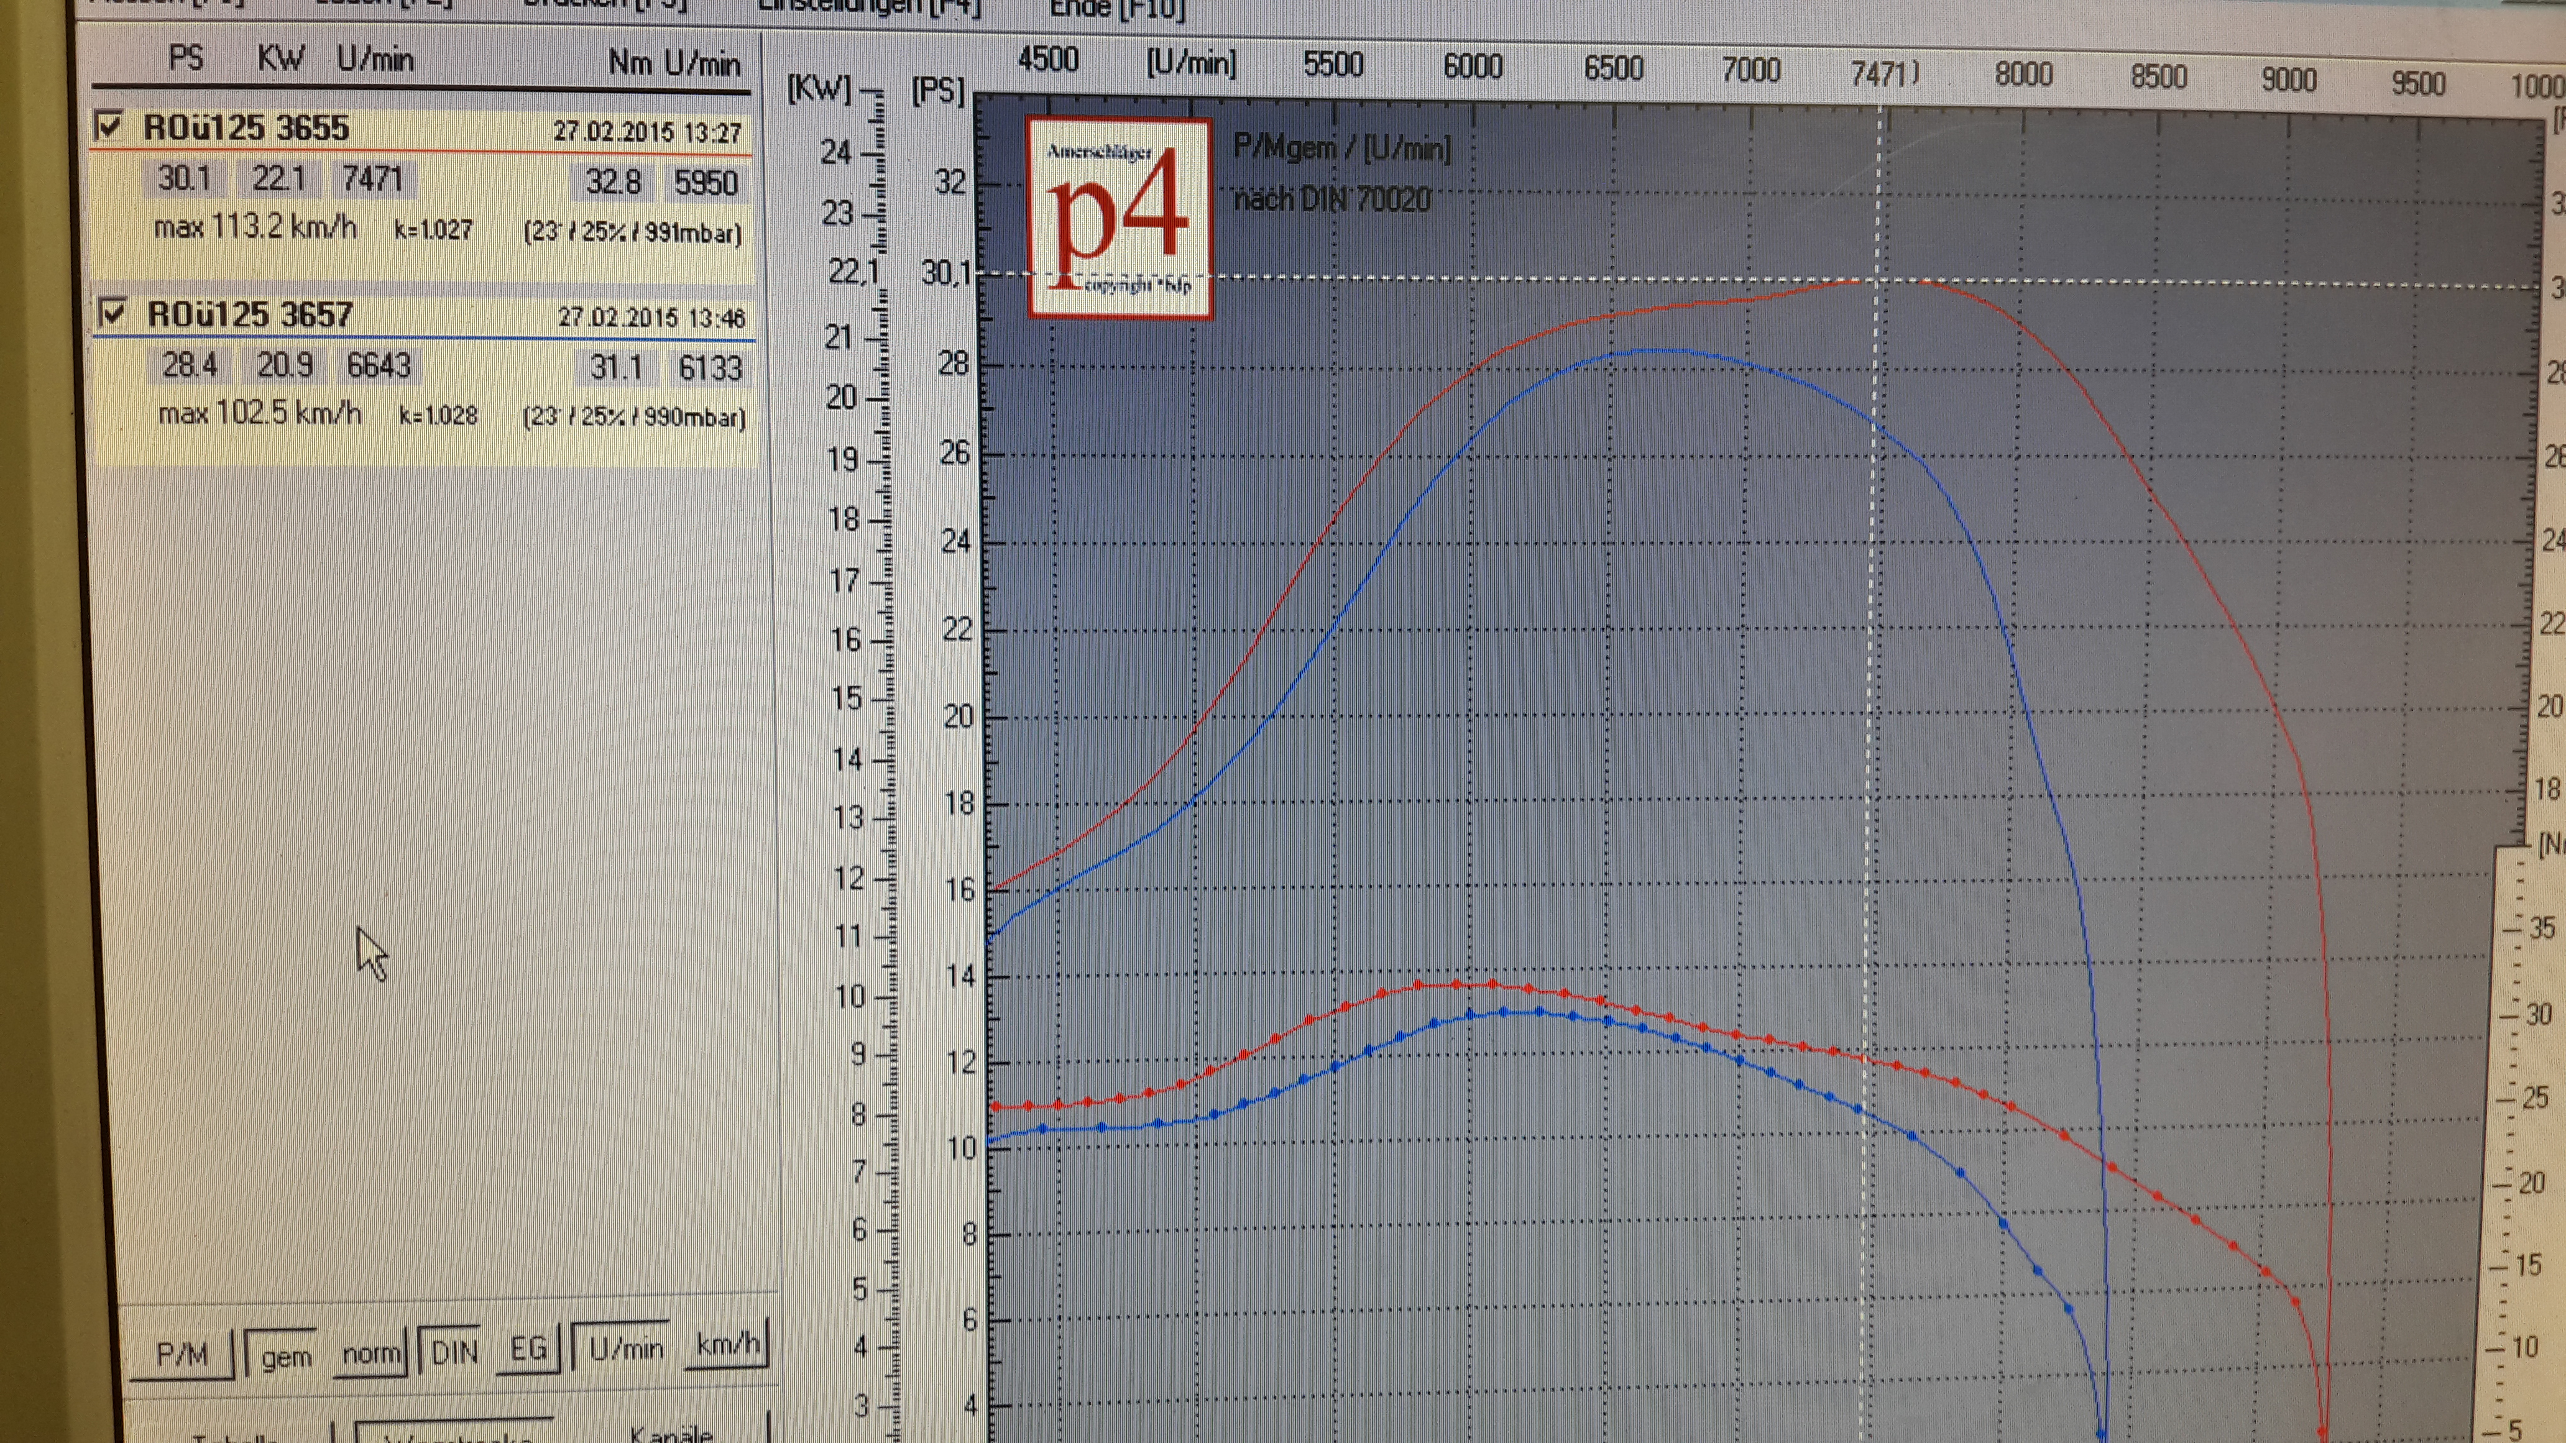Viewport: 2566px width, 1443px height.
Task: Click chart caption P/Mgem / [U/min]
Action: [x=1342, y=149]
